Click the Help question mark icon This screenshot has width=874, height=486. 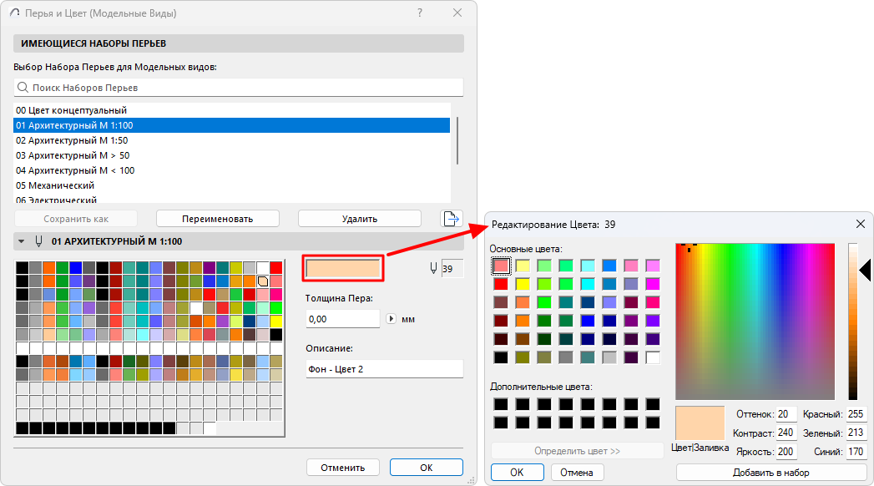418,13
